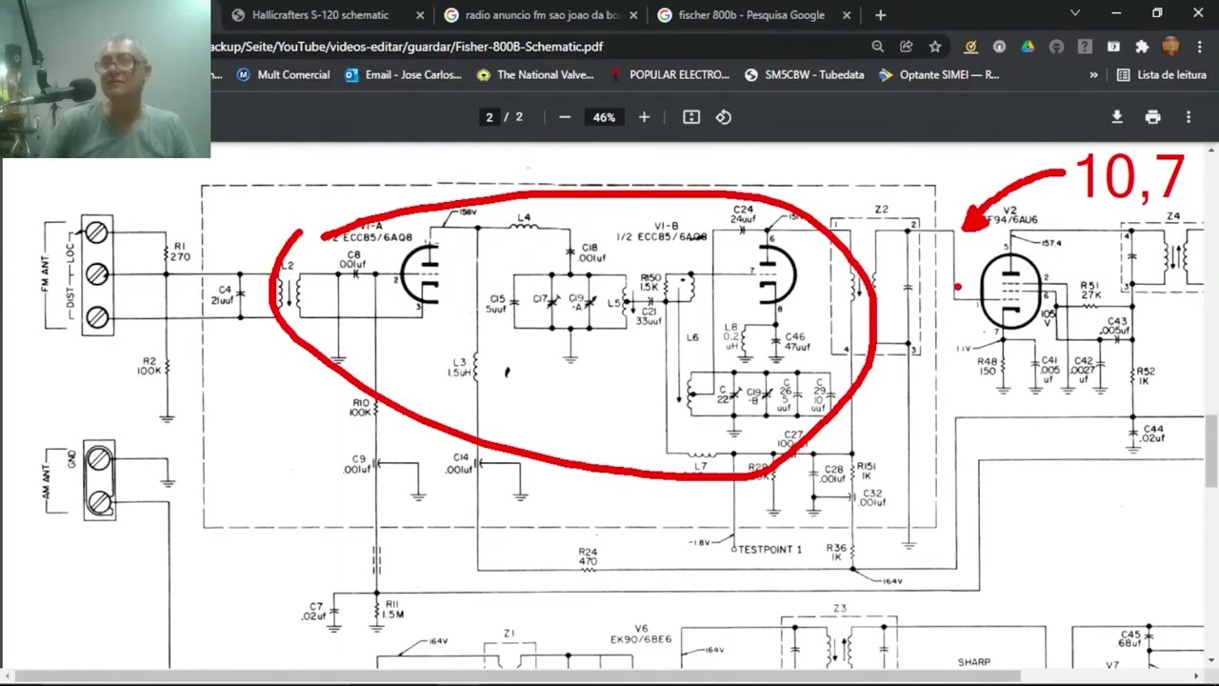This screenshot has width=1219, height=686.
Task: Click the SHARP label at bottom of schematic
Action: pos(974,662)
